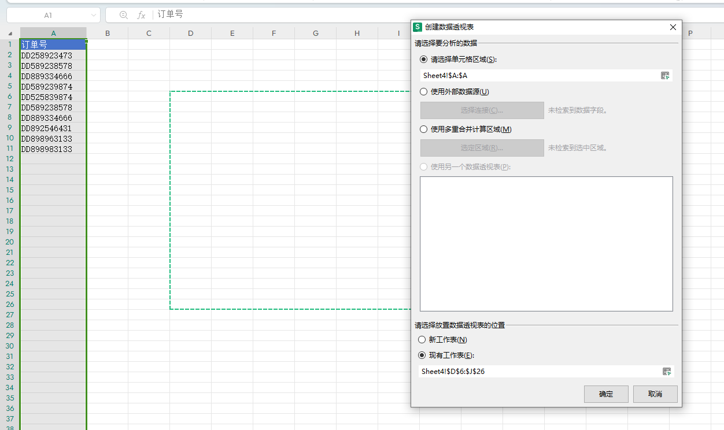
Task: Select column A header
Action: [53, 34]
